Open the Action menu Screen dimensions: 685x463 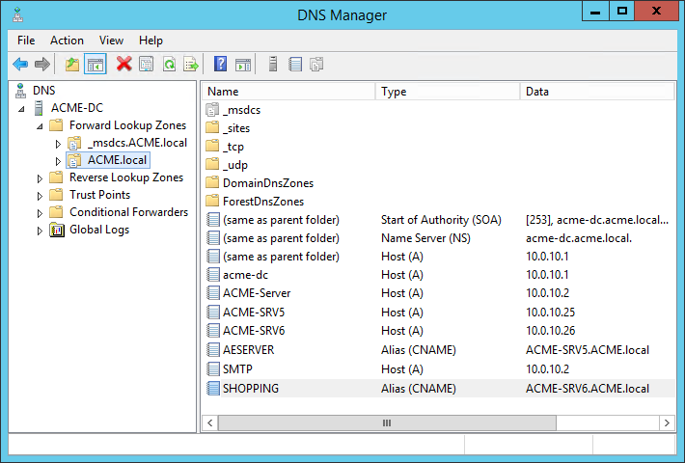tap(67, 41)
